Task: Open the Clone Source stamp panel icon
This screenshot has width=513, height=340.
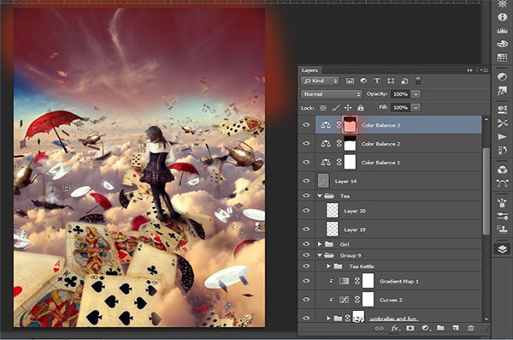Action: [502, 230]
